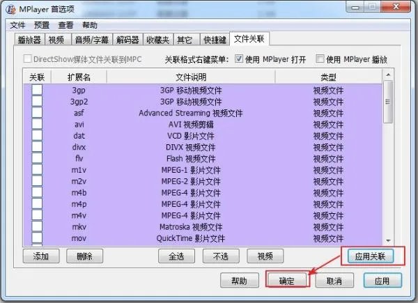This screenshot has width=418, height=303.
Task: Switch to the 播放器 tab
Action: [x=29, y=40]
